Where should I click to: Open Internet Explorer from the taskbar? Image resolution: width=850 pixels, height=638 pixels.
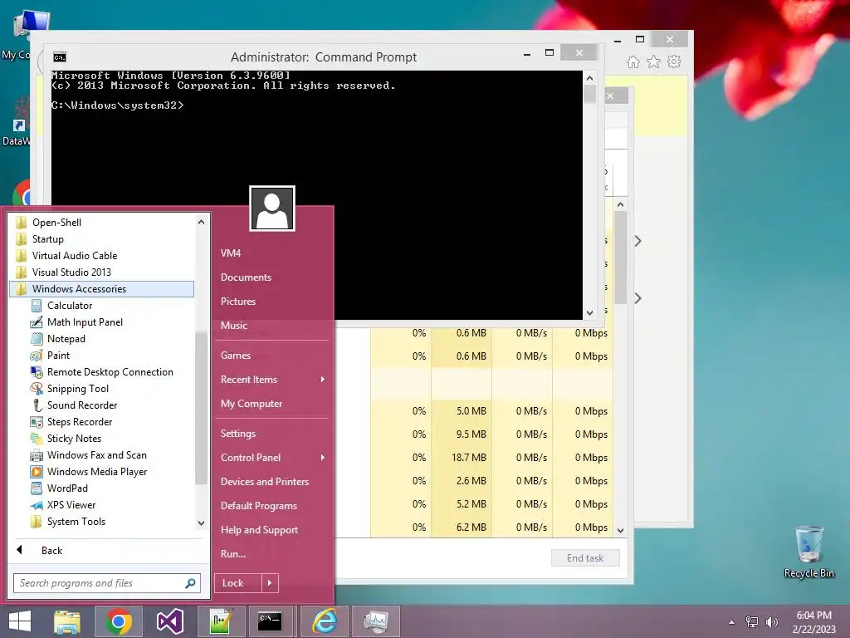325,621
